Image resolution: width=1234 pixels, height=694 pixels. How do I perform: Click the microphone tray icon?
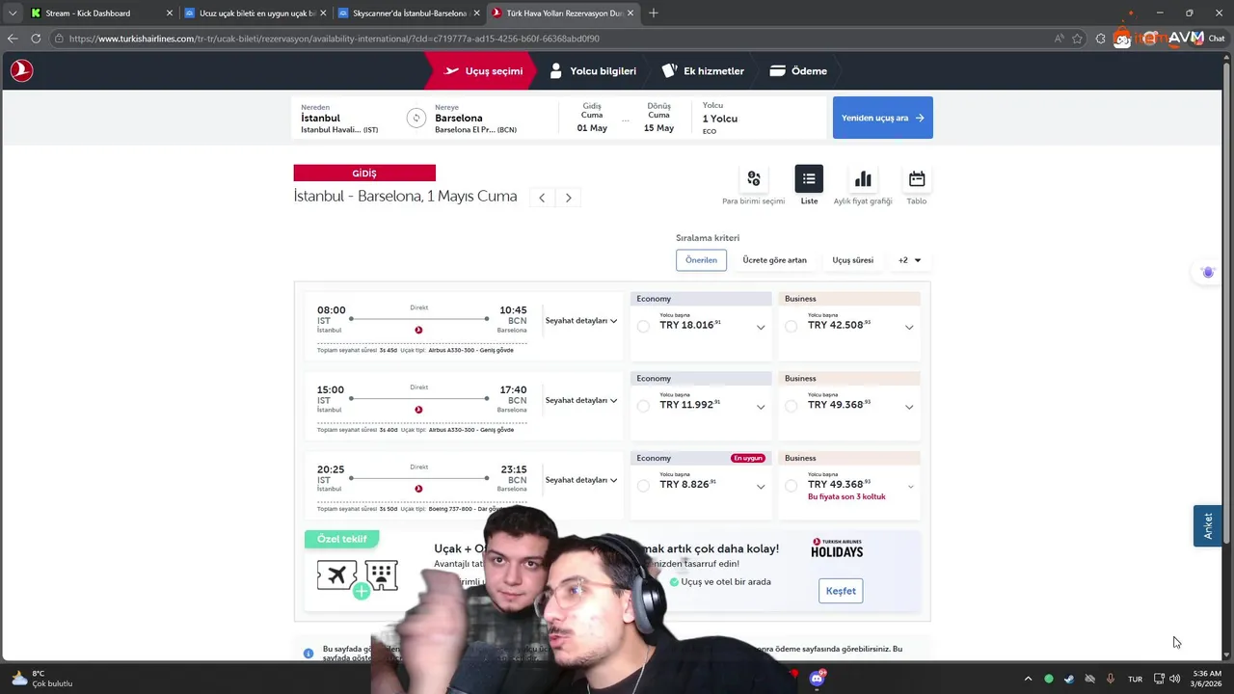[x=1111, y=679]
